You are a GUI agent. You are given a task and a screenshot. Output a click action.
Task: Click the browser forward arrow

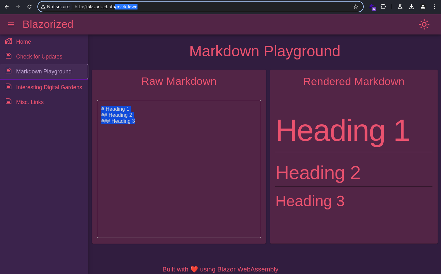coord(18,7)
